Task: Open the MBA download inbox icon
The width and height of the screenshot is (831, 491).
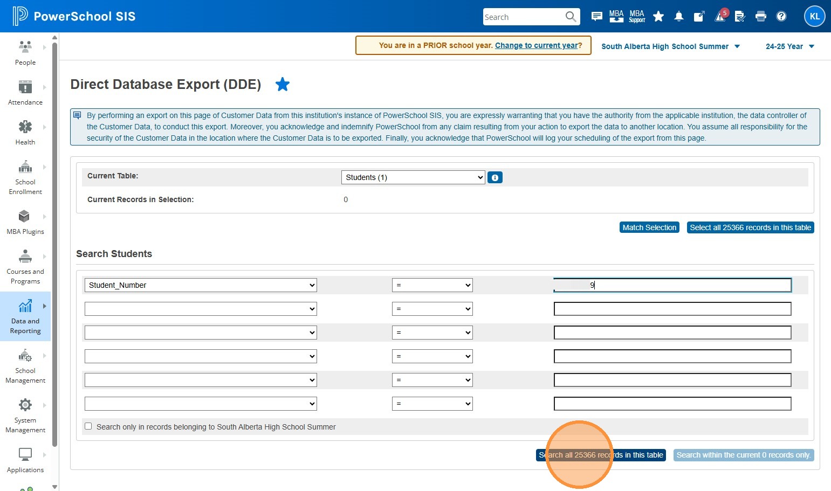Action: 616,16
